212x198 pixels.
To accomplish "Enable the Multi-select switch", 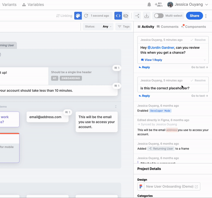I will pos(159,16).
